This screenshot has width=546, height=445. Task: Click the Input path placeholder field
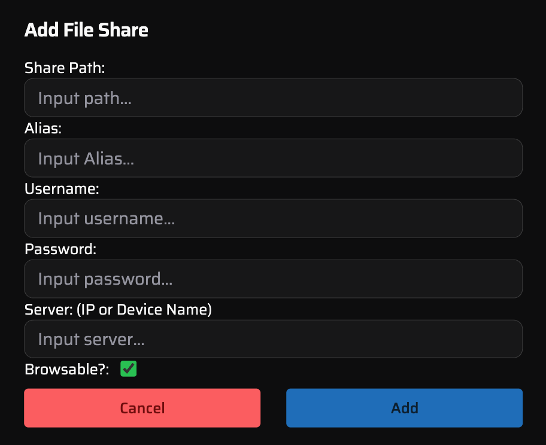pyautogui.click(x=273, y=97)
